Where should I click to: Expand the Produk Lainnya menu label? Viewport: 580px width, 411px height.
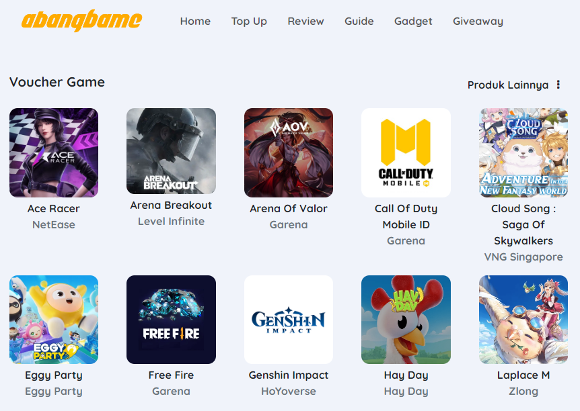click(508, 85)
